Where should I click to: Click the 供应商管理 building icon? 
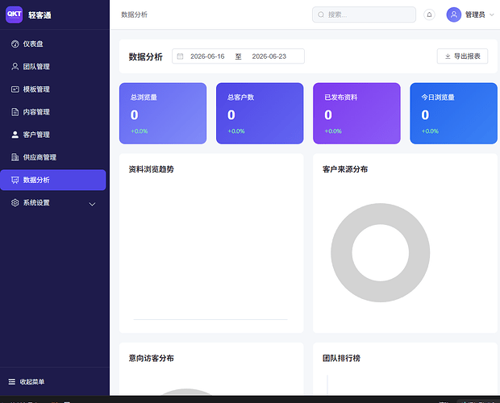coord(15,157)
